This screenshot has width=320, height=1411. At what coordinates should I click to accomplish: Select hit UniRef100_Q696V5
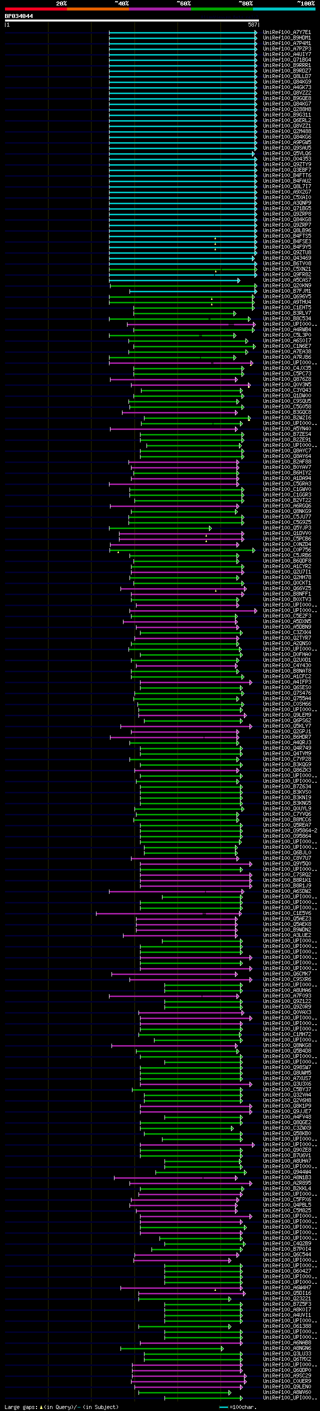click(x=286, y=296)
